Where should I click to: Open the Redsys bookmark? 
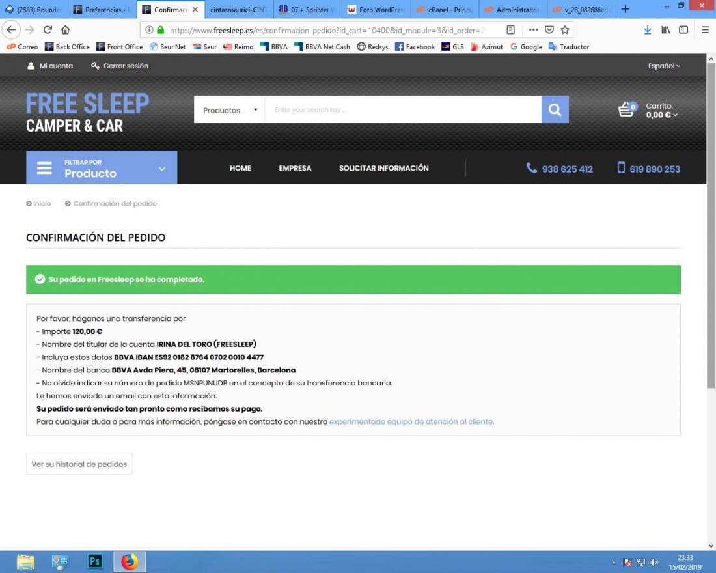tap(372, 47)
